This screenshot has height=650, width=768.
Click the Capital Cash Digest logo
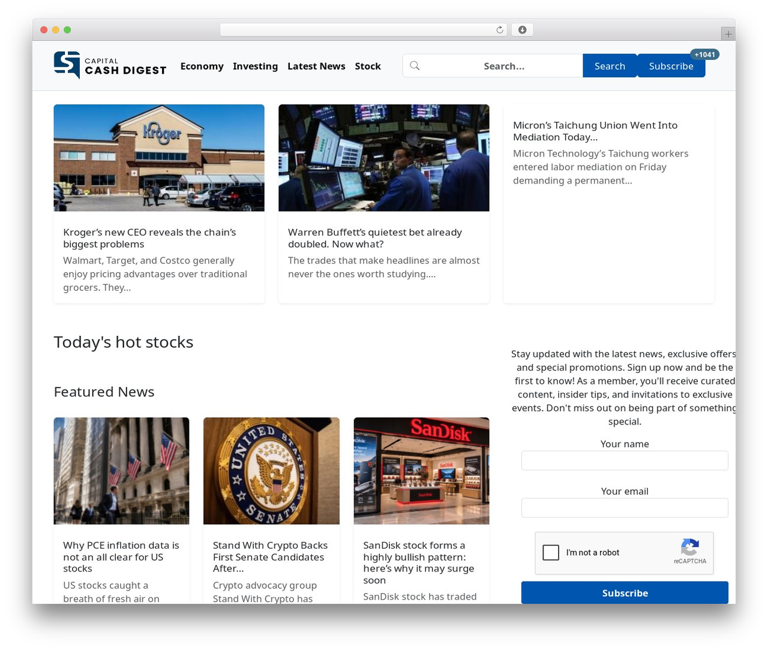tap(110, 65)
